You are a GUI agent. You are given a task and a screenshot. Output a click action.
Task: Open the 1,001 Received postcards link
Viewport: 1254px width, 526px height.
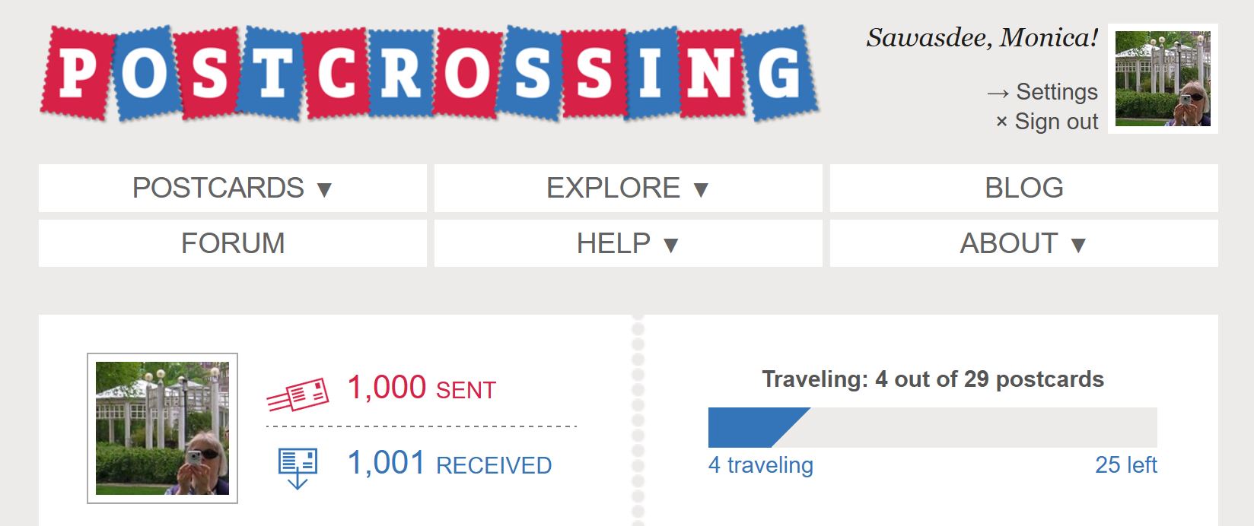click(450, 463)
